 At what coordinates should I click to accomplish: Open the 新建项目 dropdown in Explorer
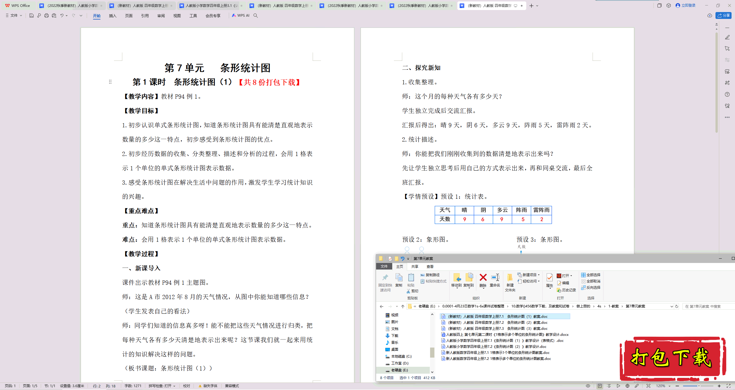click(529, 275)
